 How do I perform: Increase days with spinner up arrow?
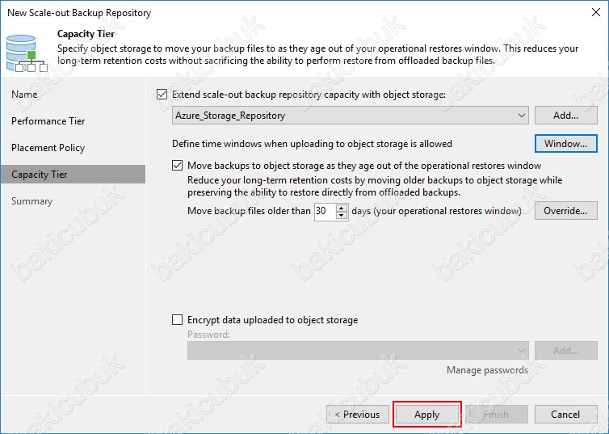click(342, 208)
